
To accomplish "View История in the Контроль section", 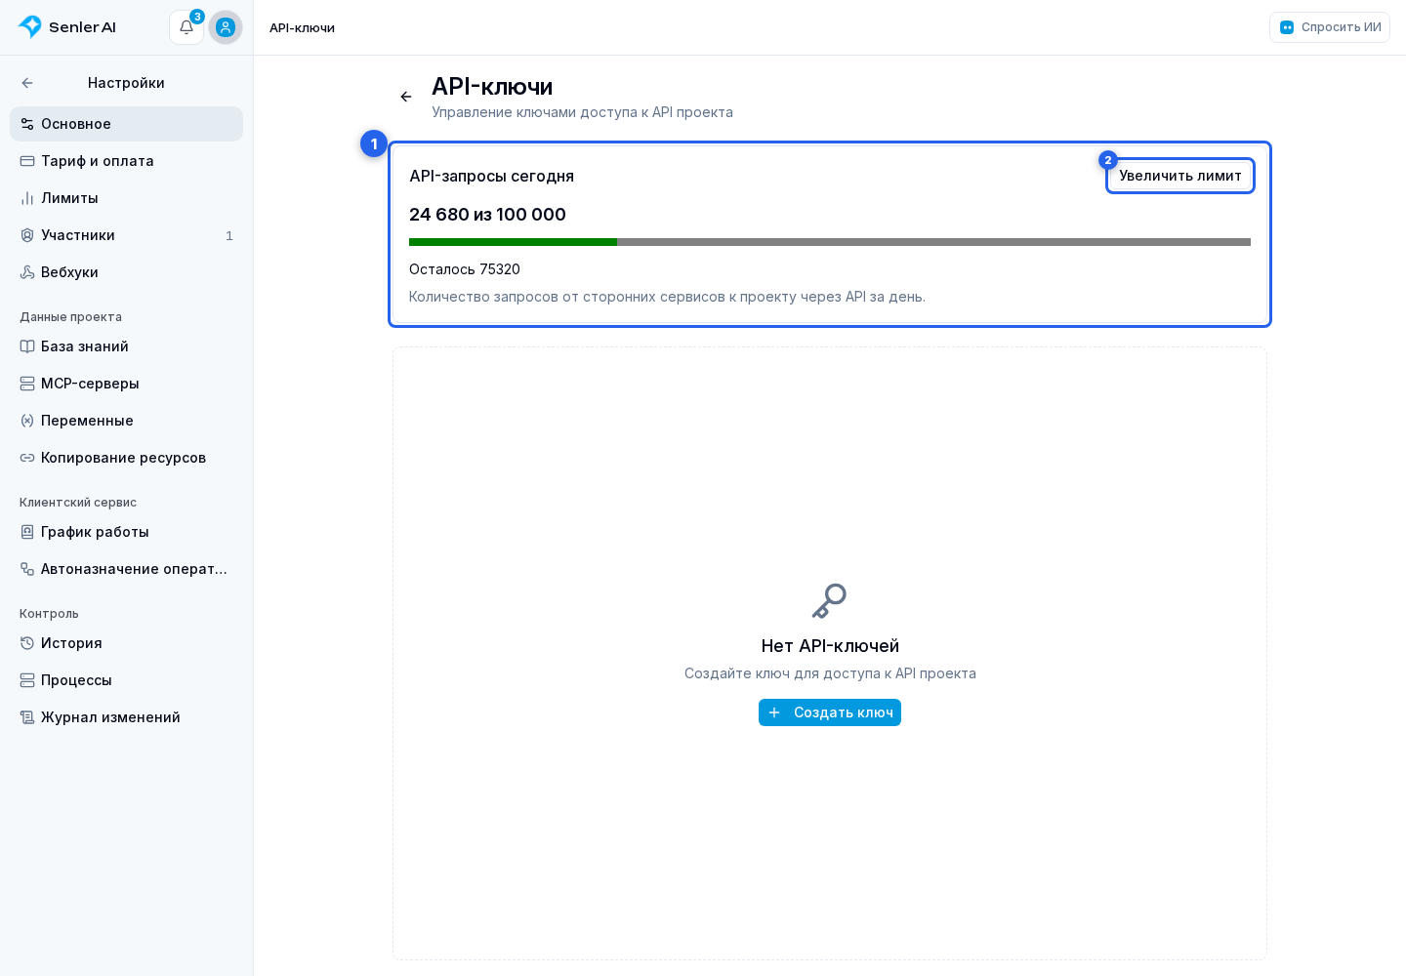I will [126, 643].
